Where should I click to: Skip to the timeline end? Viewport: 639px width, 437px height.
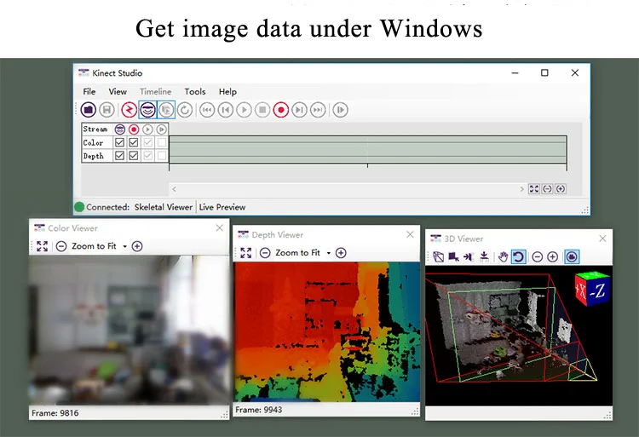(318, 110)
